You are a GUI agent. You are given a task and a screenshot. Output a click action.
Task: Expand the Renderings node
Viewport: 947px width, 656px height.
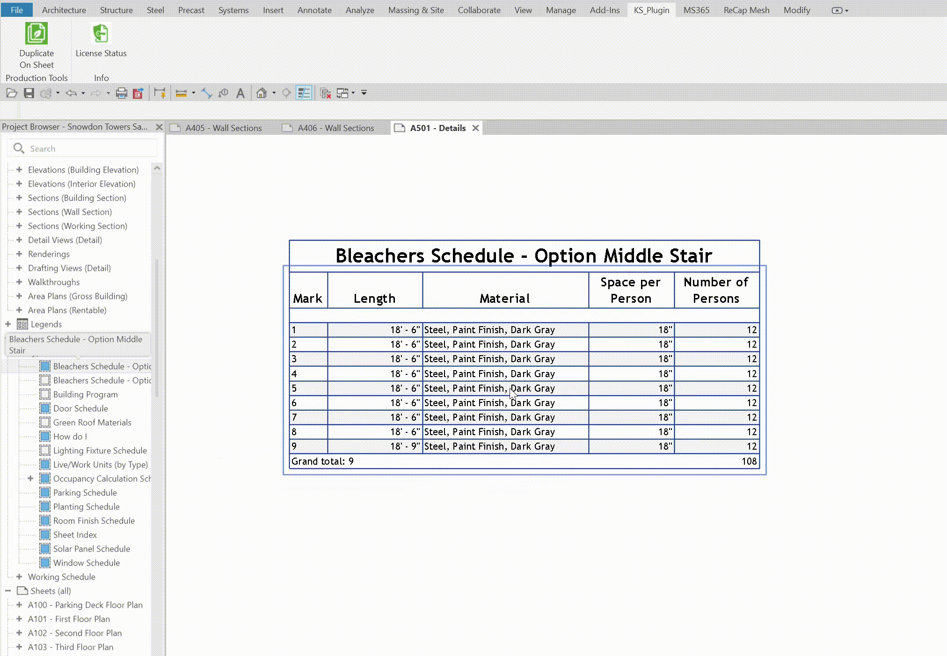19,254
